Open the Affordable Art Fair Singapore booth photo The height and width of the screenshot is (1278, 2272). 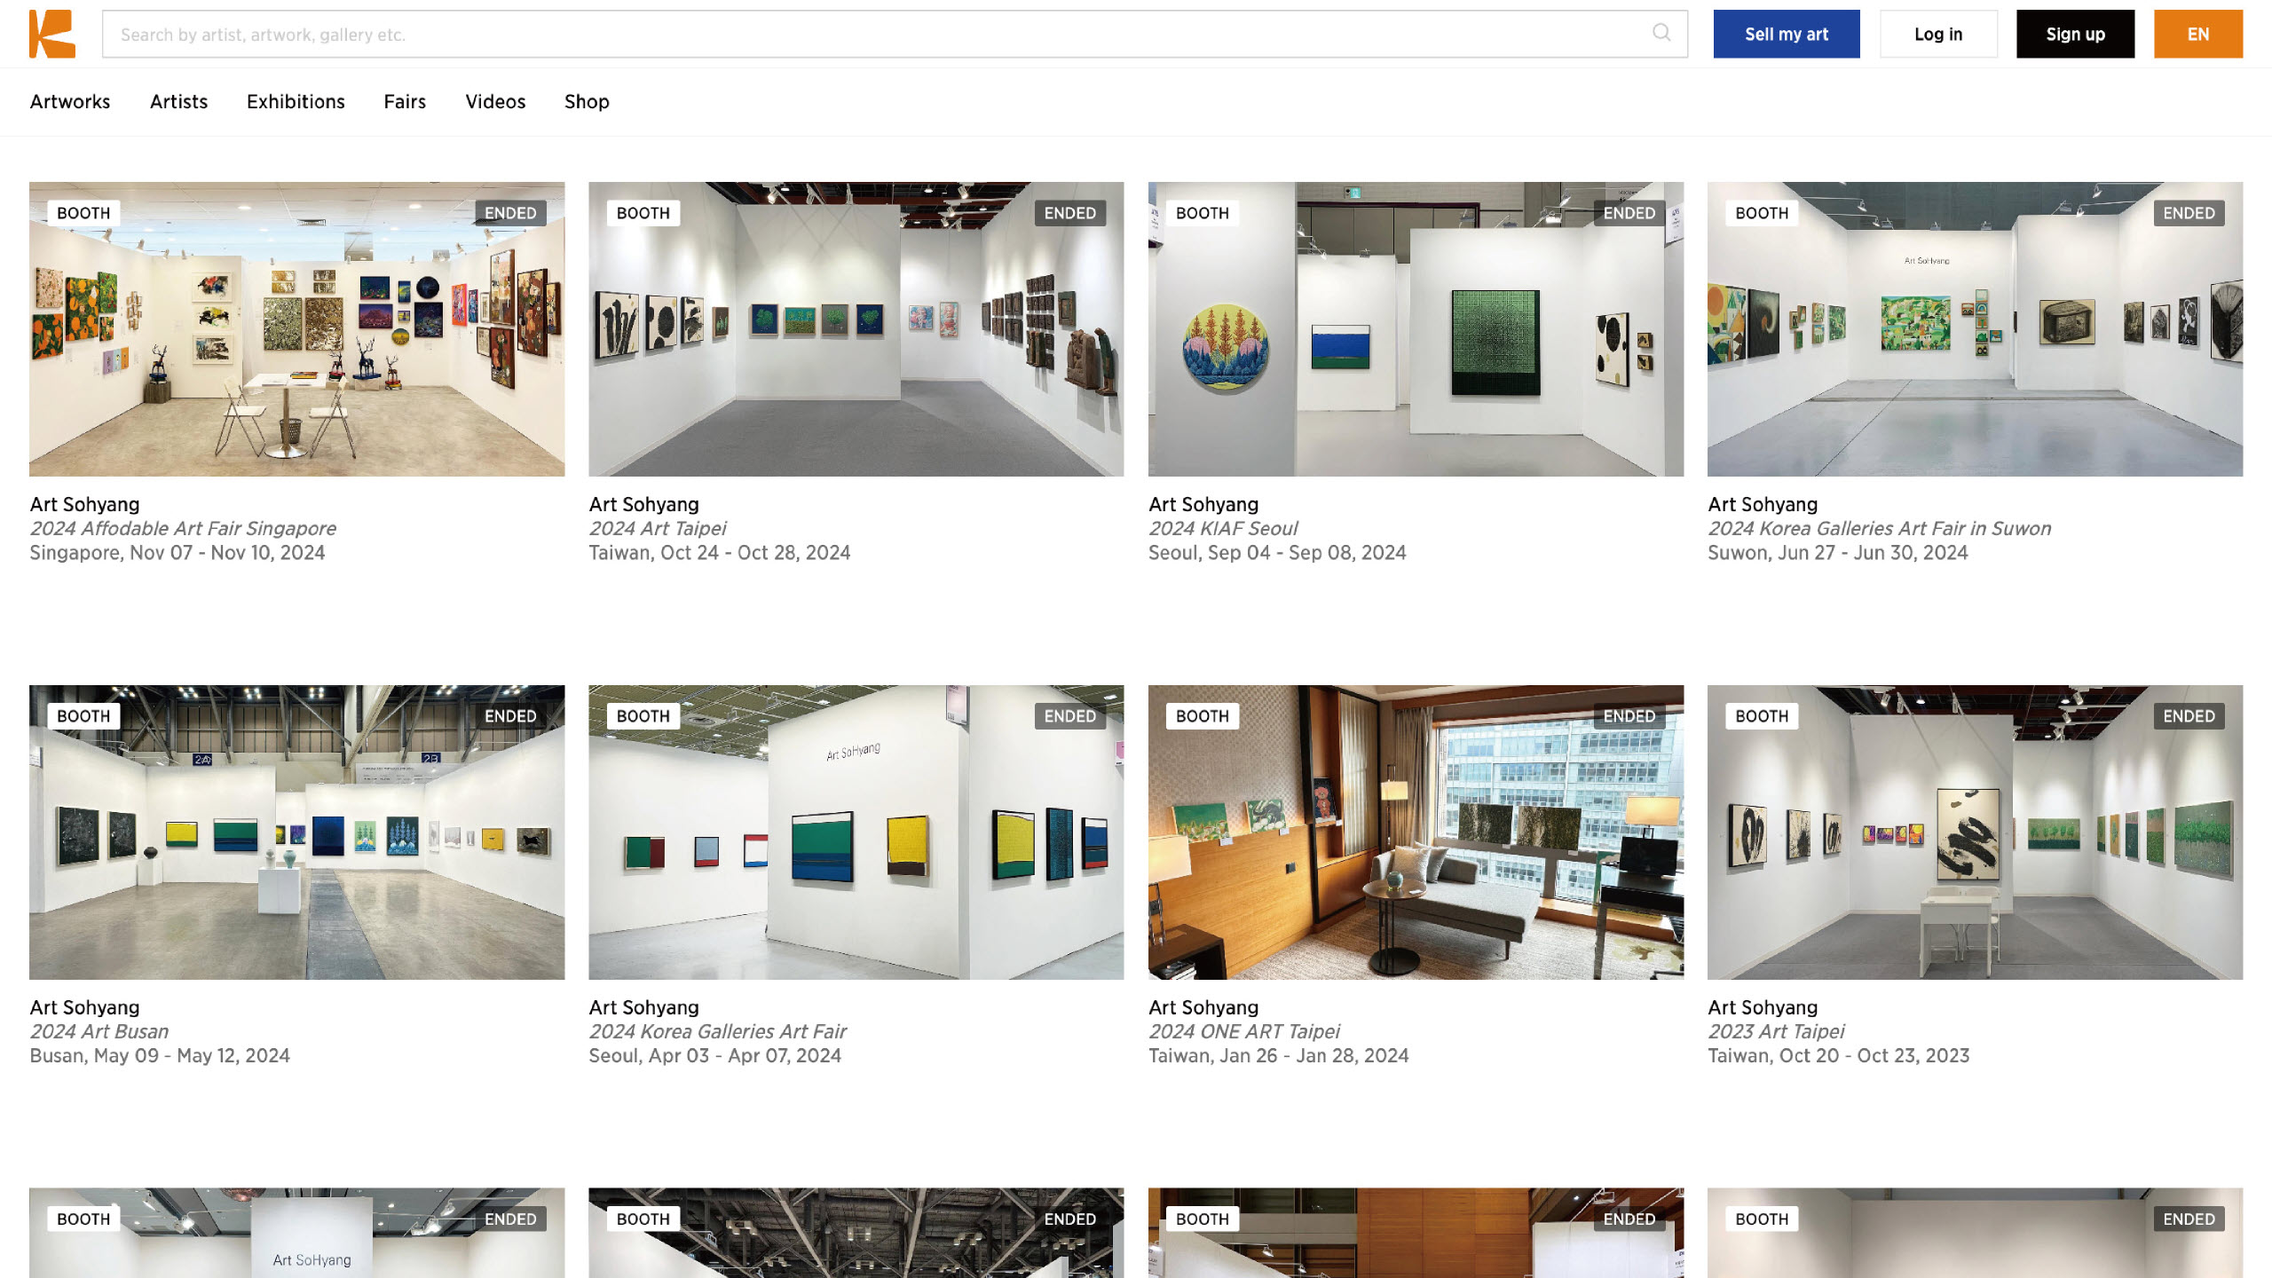(x=296, y=329)
